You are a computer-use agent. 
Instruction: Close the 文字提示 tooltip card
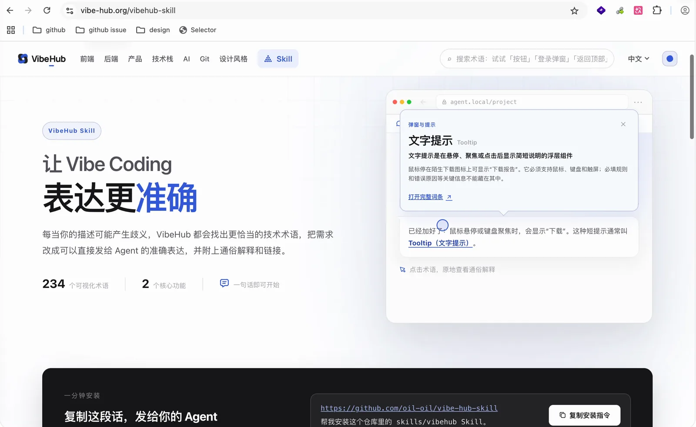point(623,124)
